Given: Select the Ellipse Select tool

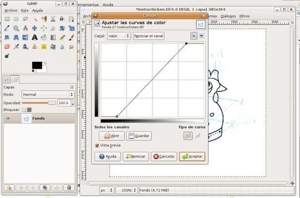Looking at the screenshot, I should 16,19.
